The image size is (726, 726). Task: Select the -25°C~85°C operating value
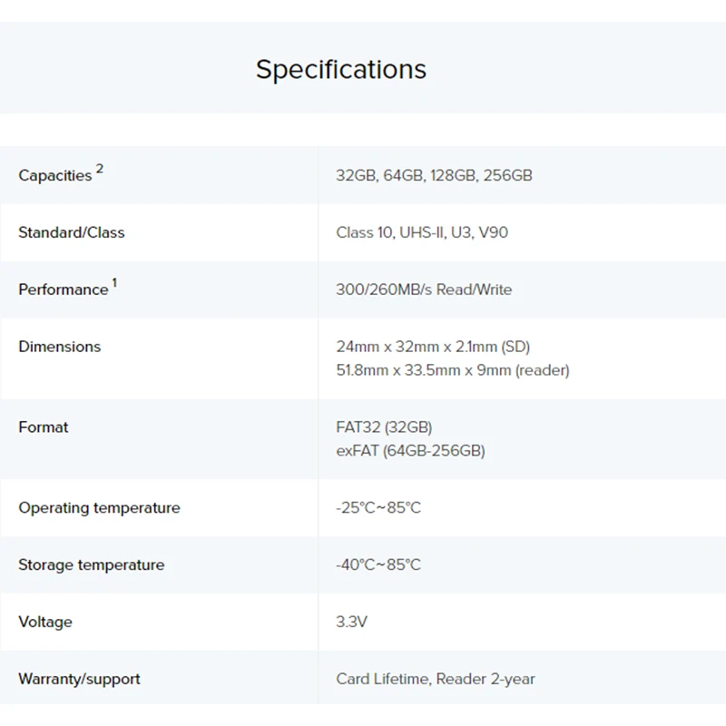[378, 508]
